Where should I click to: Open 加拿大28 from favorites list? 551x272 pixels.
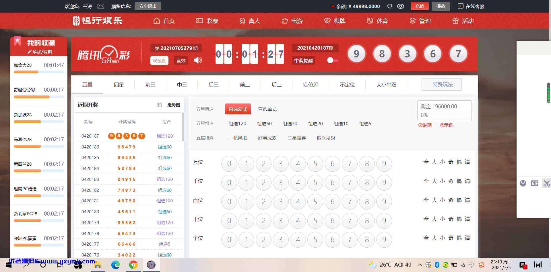[39, 69]
